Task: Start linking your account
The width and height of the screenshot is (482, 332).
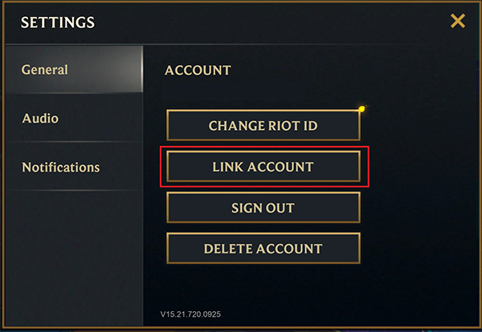Action: pos(263,167)
